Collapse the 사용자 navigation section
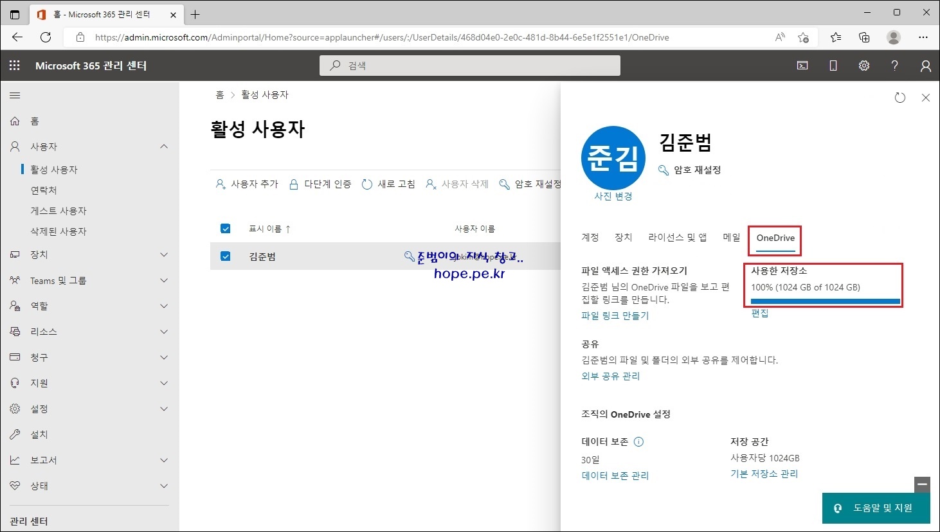 point(164,146)
